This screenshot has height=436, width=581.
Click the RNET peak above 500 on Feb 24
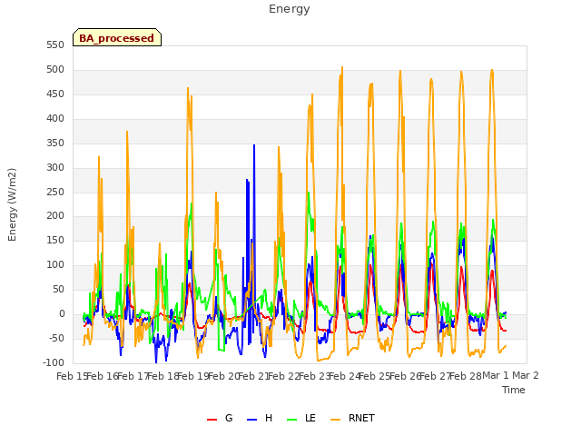pos(342,68)
